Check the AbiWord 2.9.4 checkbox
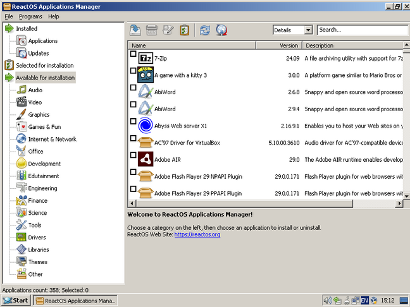This screenshot has width=410, height=307. [133, 104]
